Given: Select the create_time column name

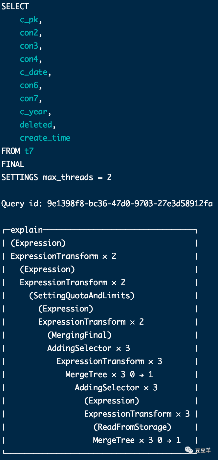Looking at the screenshot, I should 45,138.
